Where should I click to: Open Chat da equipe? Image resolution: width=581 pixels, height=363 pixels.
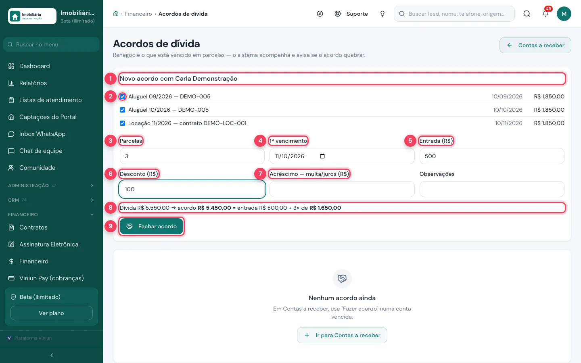pyautogui.click(x=52, y=151)
